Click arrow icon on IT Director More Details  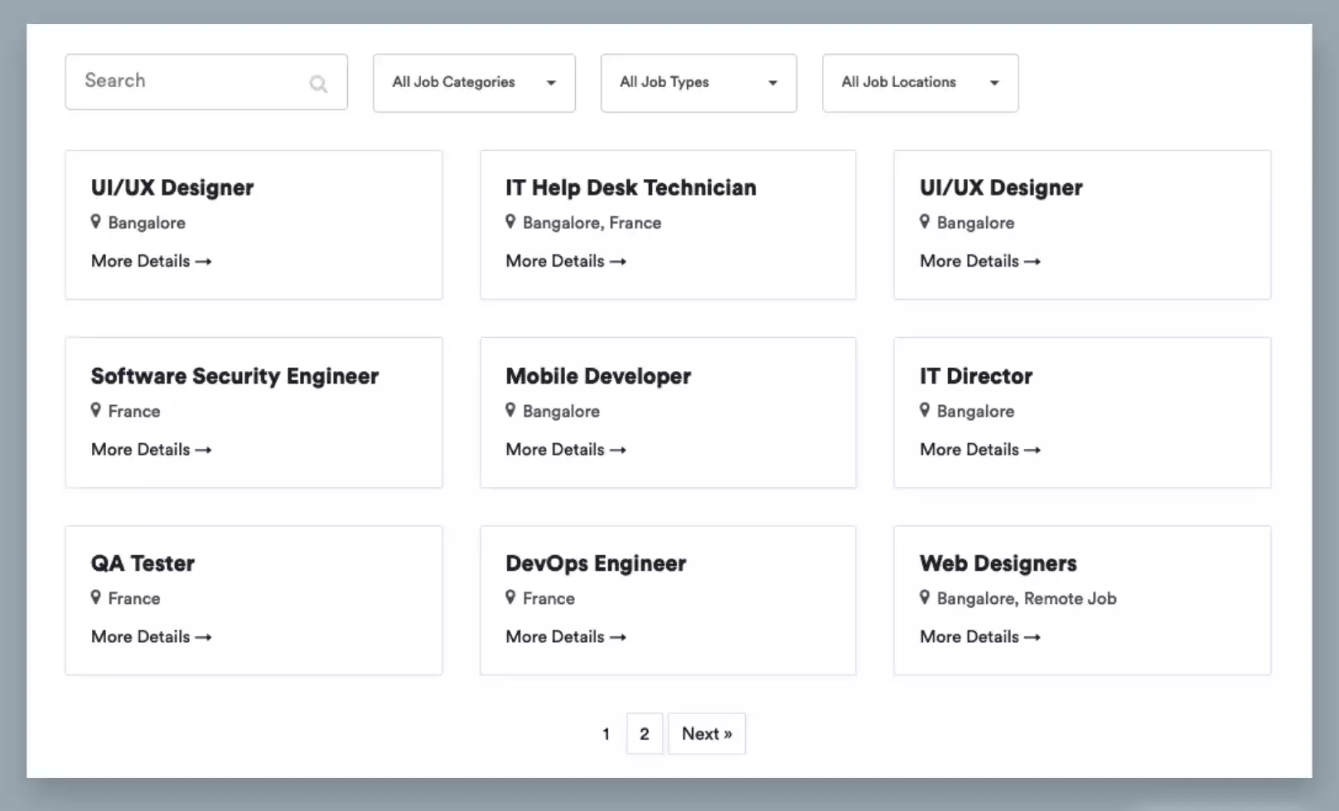coord(1032,450)
